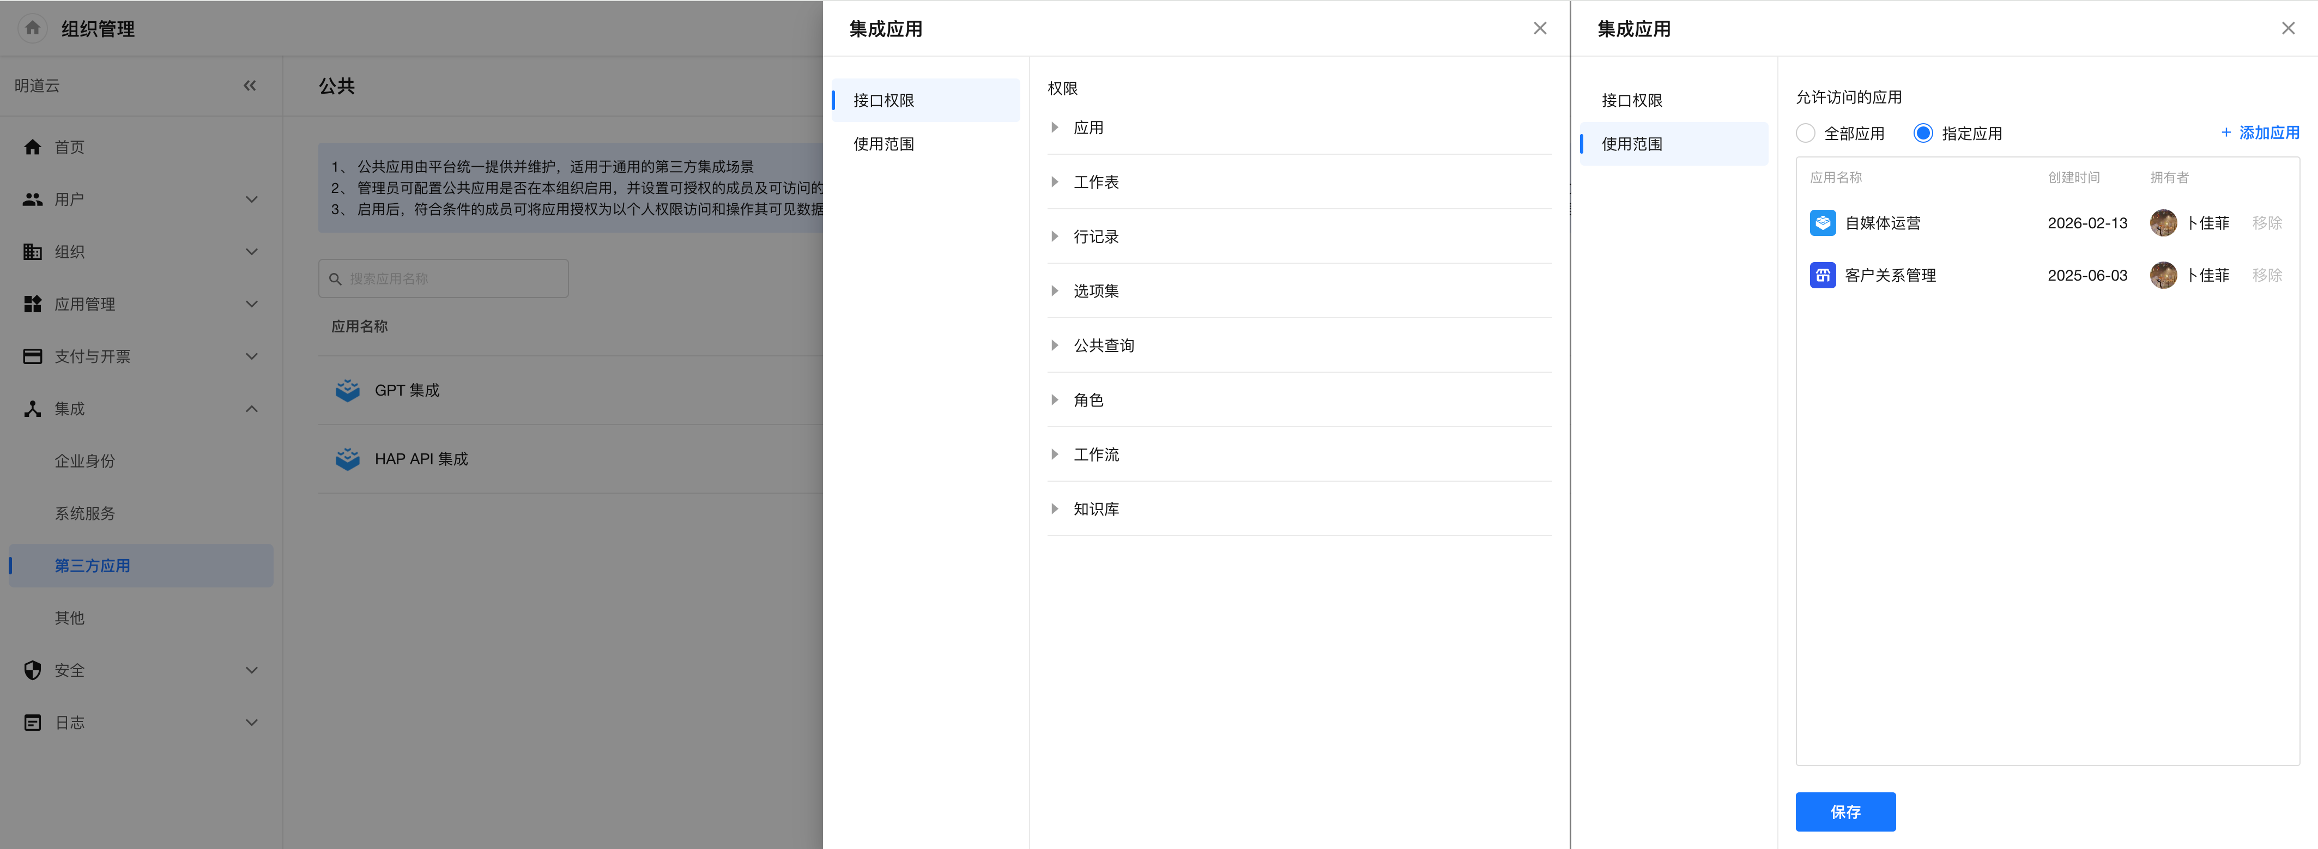The width and height of the screenshot is (2318, 849).
Task: Click the 应用管理 grid icon in sidebar
Action: 32,304
